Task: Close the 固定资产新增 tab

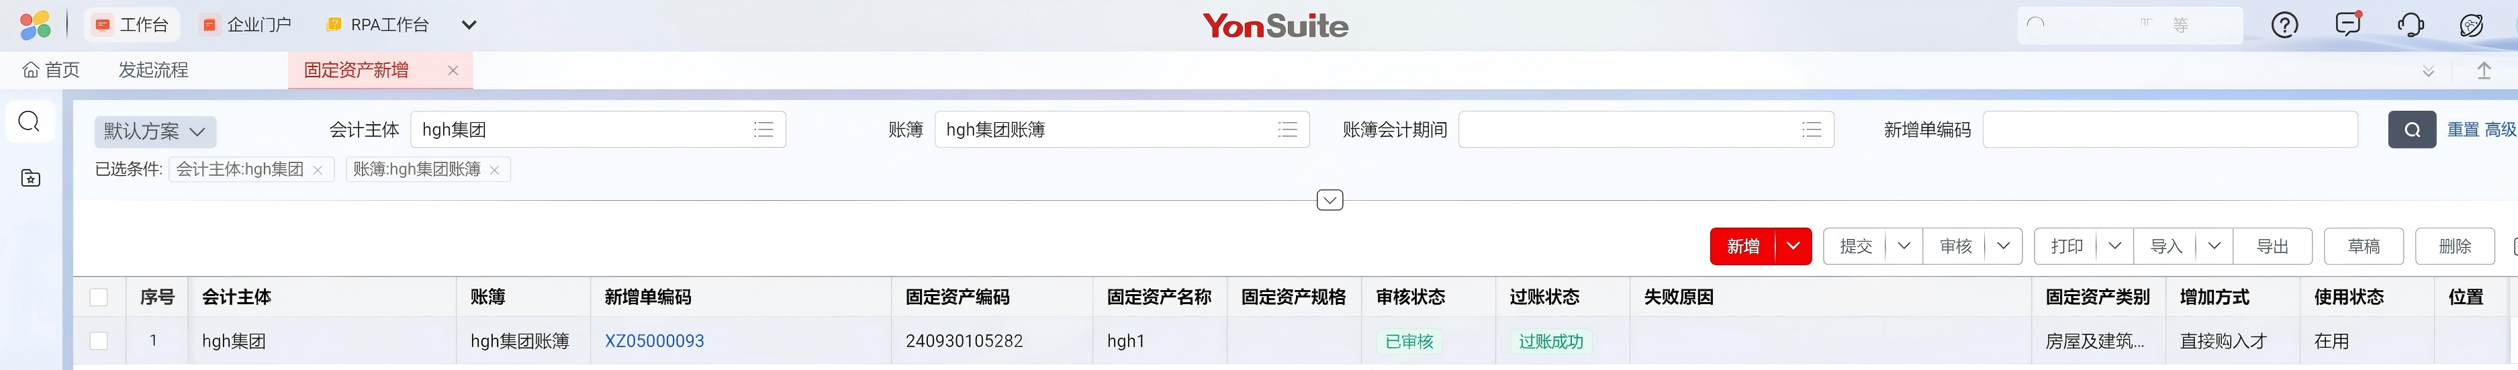Action: (453, 71)
